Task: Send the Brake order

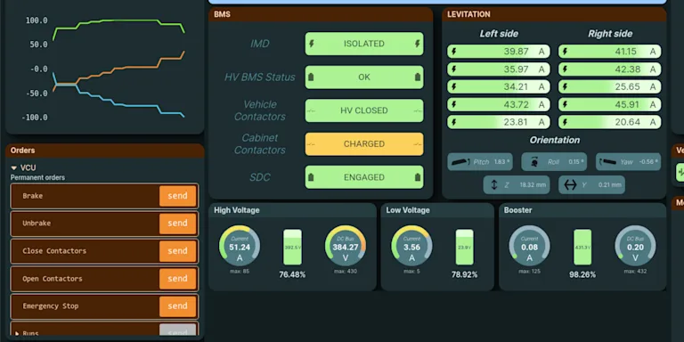Action: (177, 196)
